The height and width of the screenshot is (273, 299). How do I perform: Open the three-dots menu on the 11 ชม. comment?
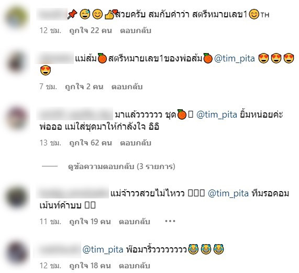[x=170, y=221]
